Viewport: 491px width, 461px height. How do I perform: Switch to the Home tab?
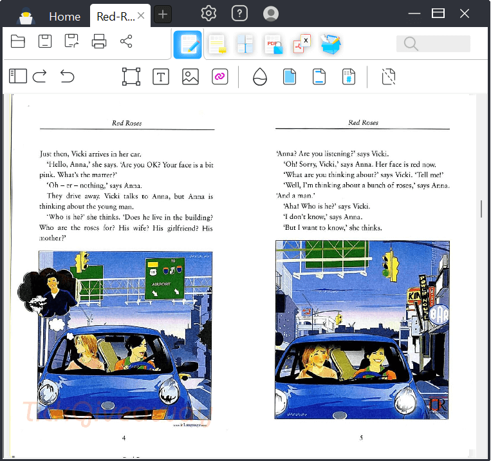coord(65,17)
